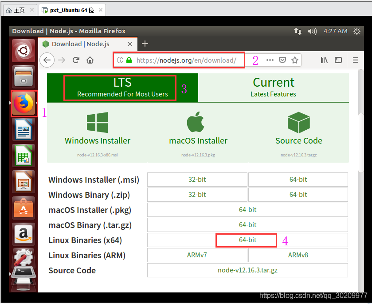Download macOS Installer (.pkg) 64-bit
This screenshot has height=304, width=372.
248,210
